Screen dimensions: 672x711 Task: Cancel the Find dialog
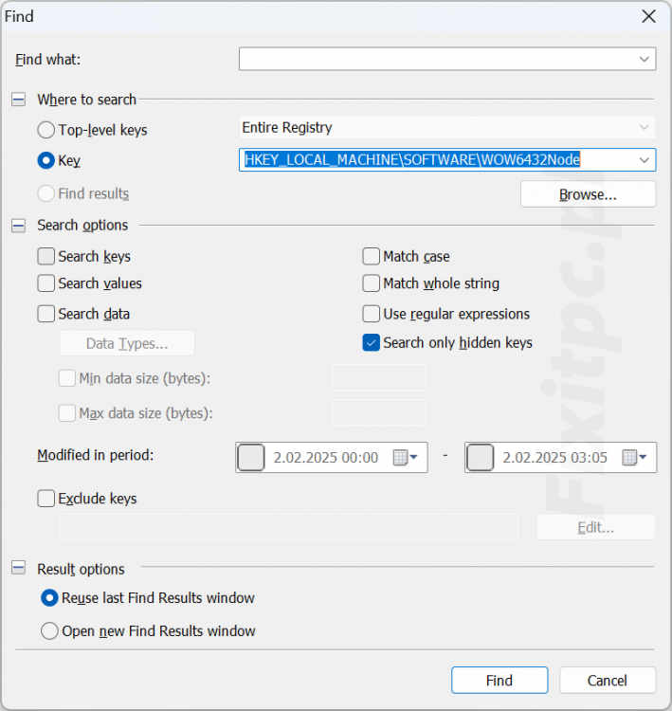tap(607, 681)
